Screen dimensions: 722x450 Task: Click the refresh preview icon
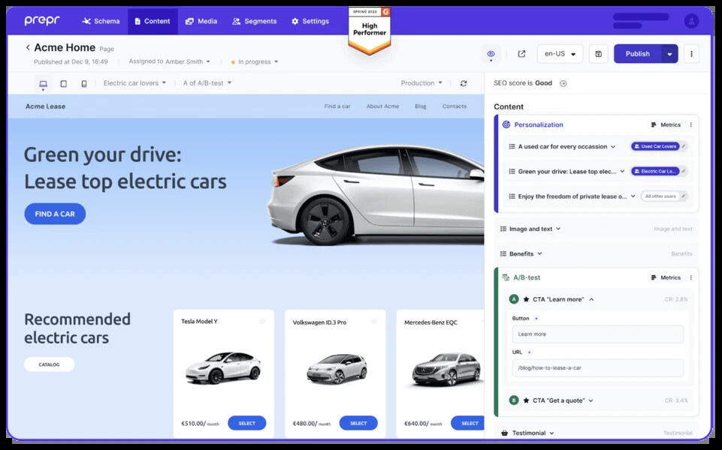464,83
